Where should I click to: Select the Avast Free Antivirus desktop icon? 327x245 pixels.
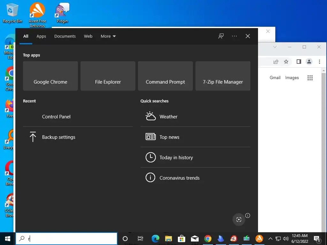37,15
